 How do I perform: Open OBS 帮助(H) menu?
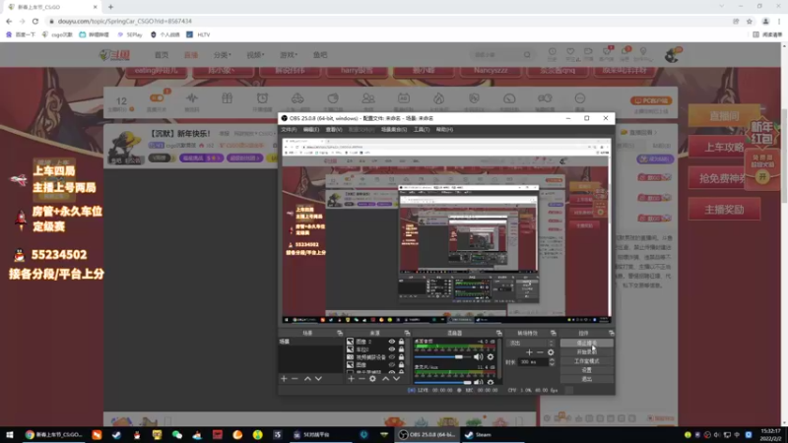pyautogui.click(x=444, y=130)
